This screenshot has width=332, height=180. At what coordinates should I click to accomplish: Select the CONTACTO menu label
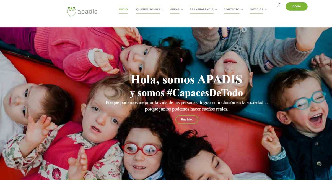point(232,9)
